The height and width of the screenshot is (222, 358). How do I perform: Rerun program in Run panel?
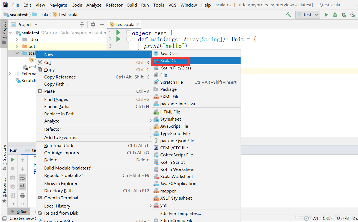coord(13,160)
